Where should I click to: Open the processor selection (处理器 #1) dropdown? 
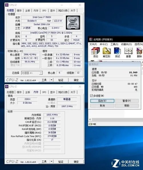click(x=41, y=73)
